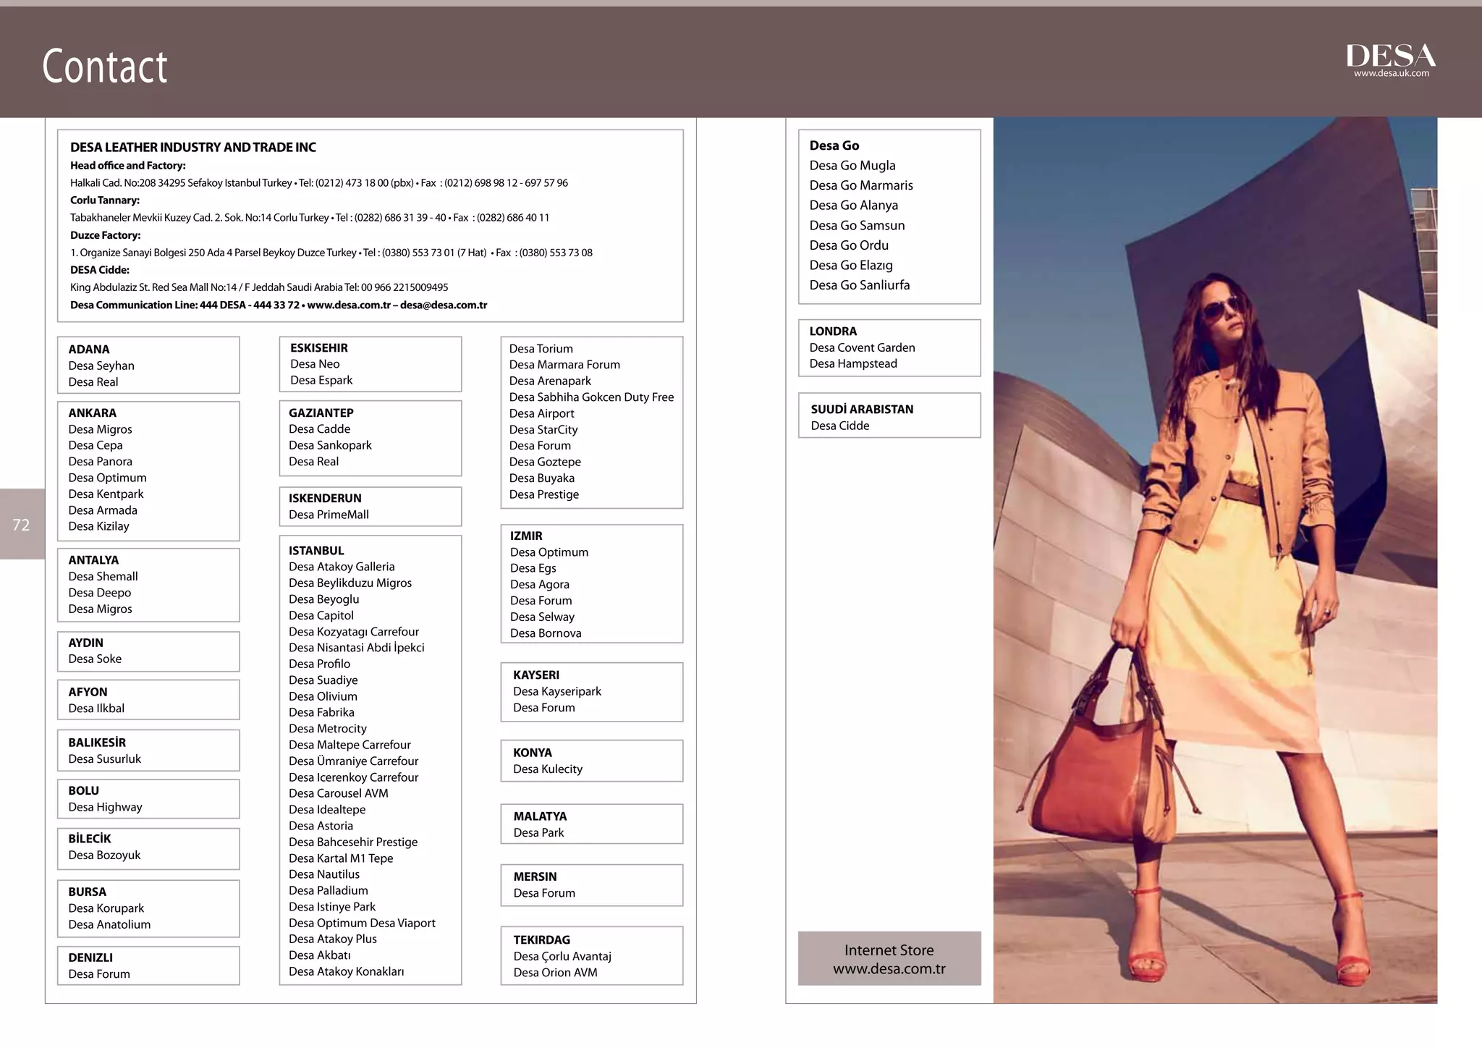Click Desa Anatolium under BURSA

[x=110, y=924]
